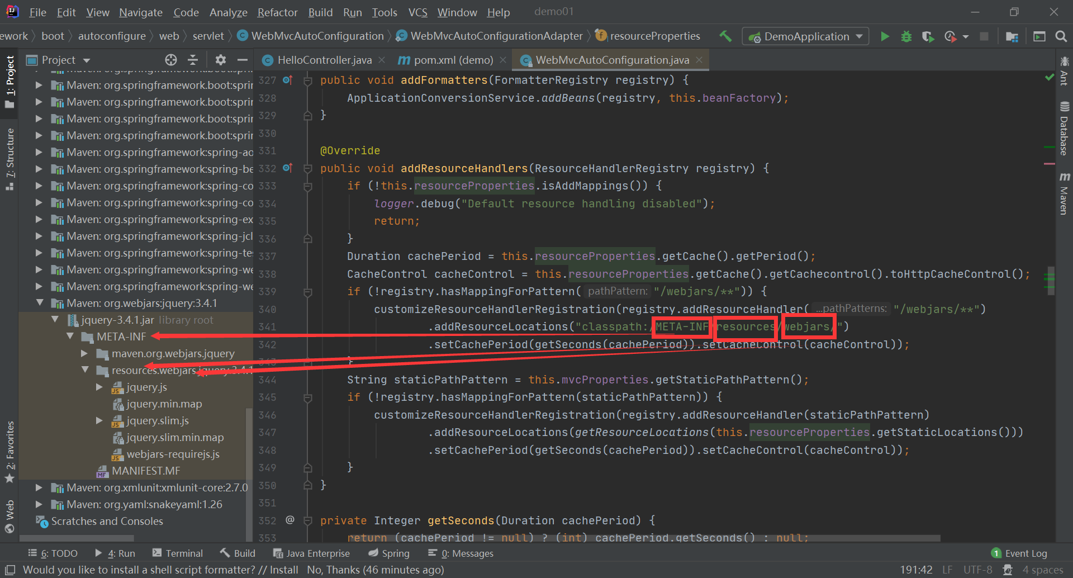This screenshot has width=1073, height=578.
Task: Collapse Maven: org.webjars:jquery:3.4.1 node
Action: [40, 303]
